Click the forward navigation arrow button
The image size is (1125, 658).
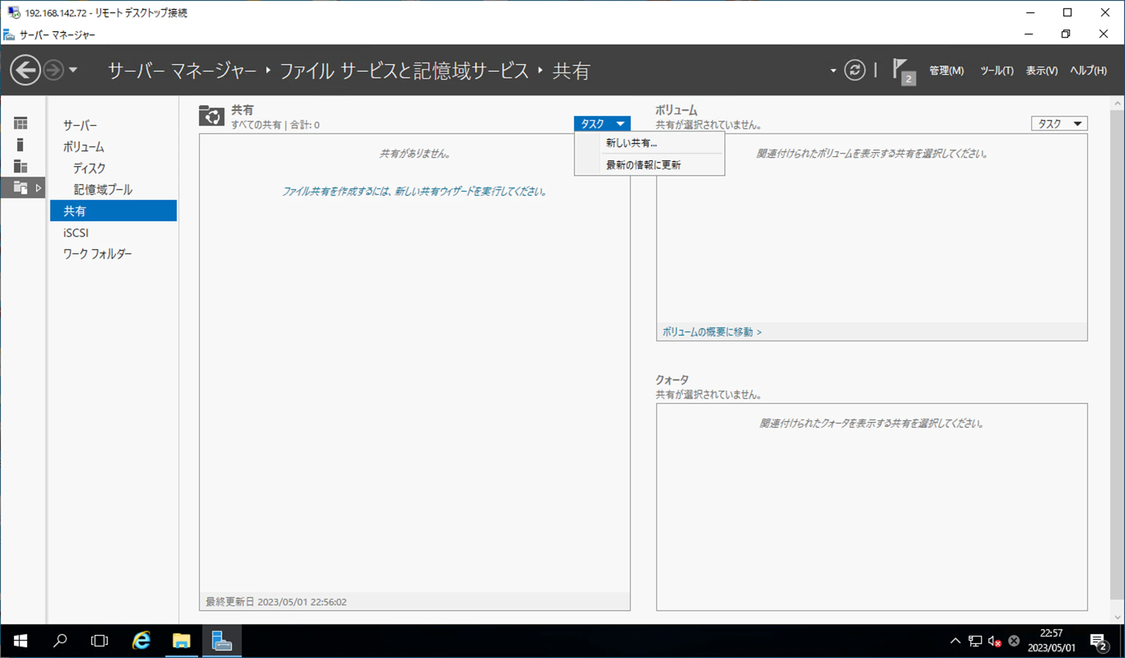click(53, 70)
